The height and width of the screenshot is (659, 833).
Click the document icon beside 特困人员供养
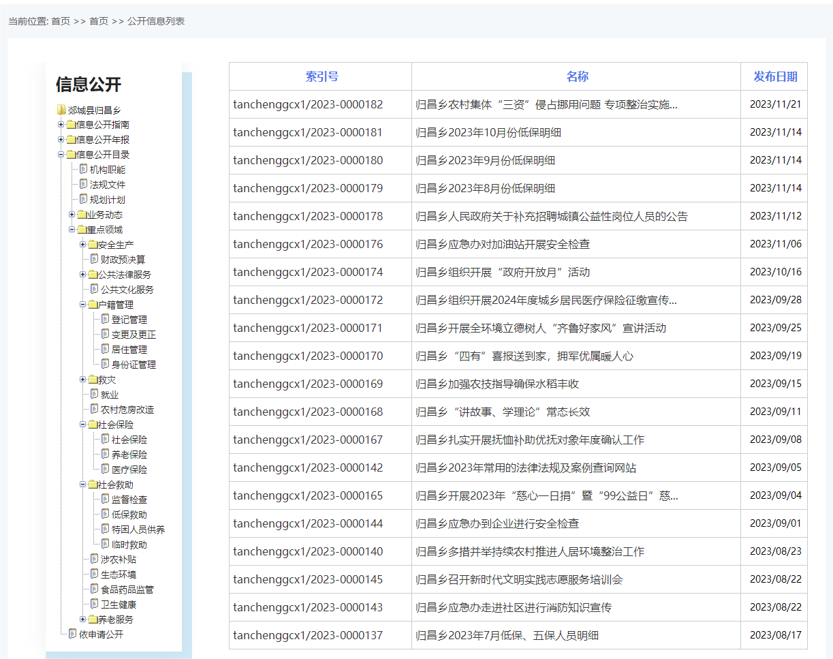click(x=105, y=529)
